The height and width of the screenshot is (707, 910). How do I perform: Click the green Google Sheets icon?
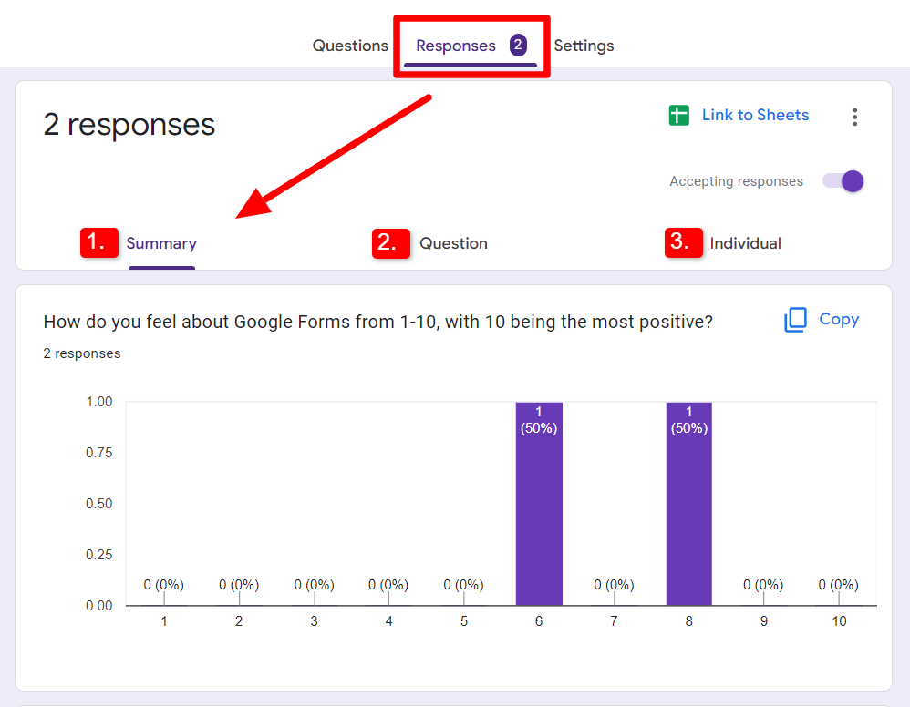coord(679,116)
